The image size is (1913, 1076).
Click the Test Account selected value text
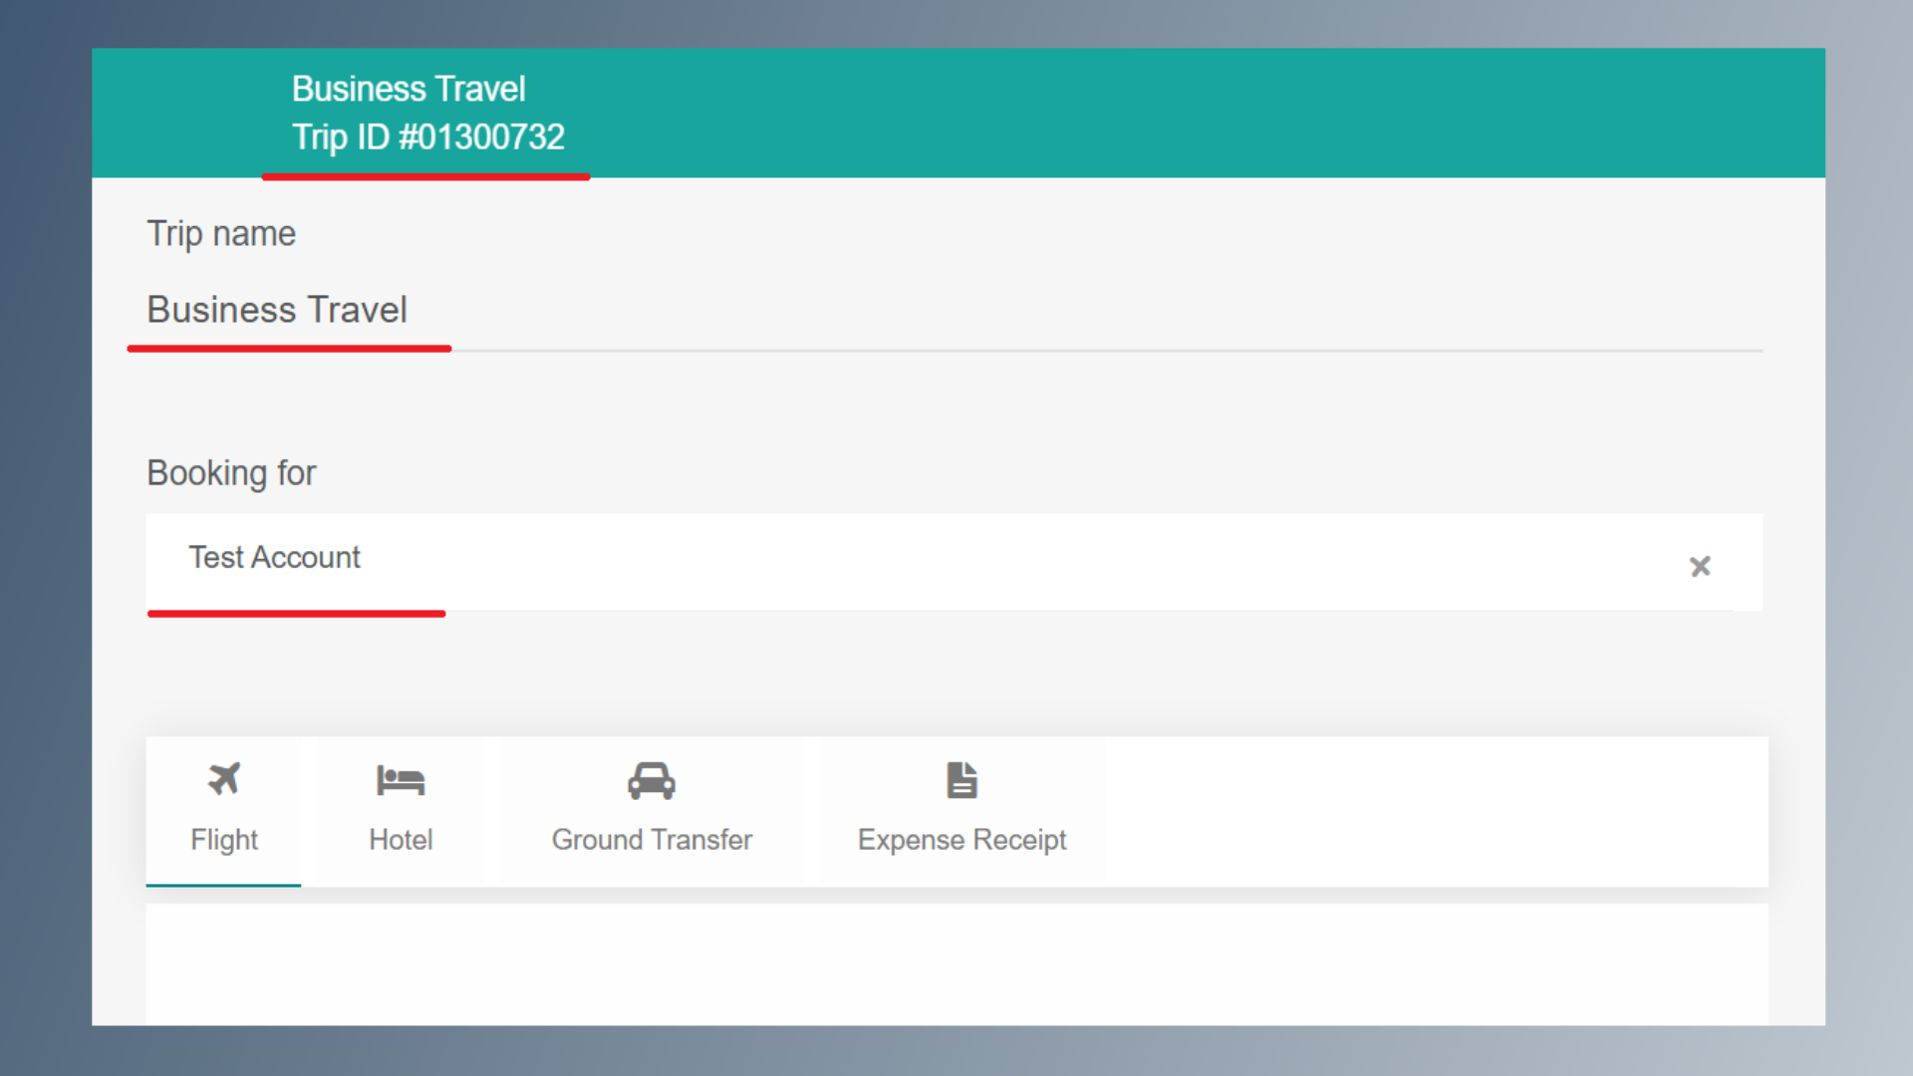274,557
